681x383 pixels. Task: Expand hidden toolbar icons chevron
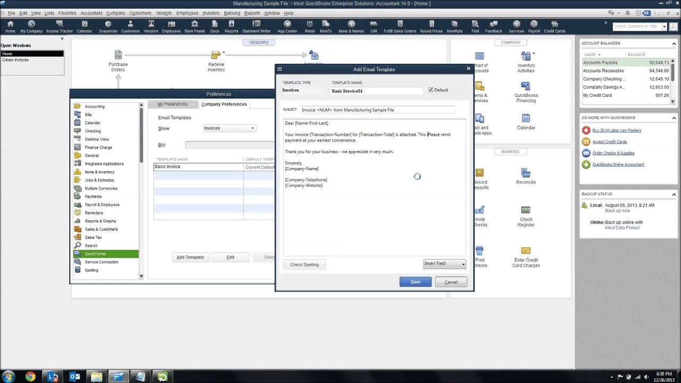[605, 23]
